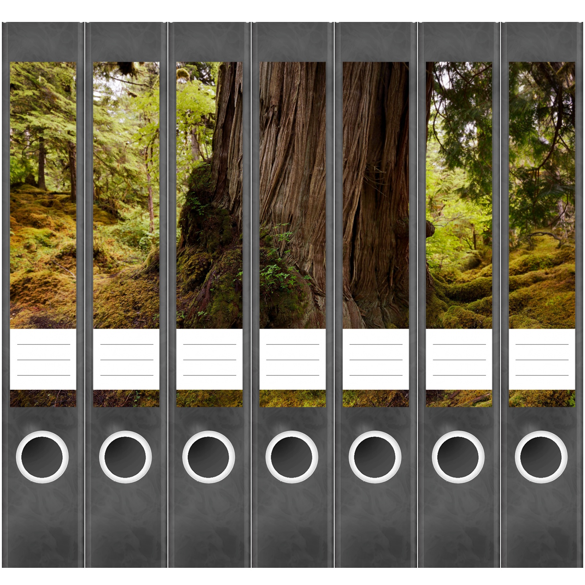The image size is (585, 585).
Task: Click the white label field on first binder
Action: (x=43, y=359)
